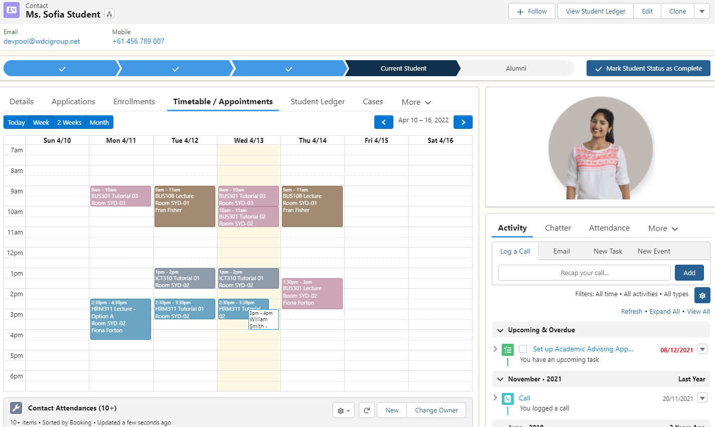Open the Expand All link in Activity

[x=664, y=311]
